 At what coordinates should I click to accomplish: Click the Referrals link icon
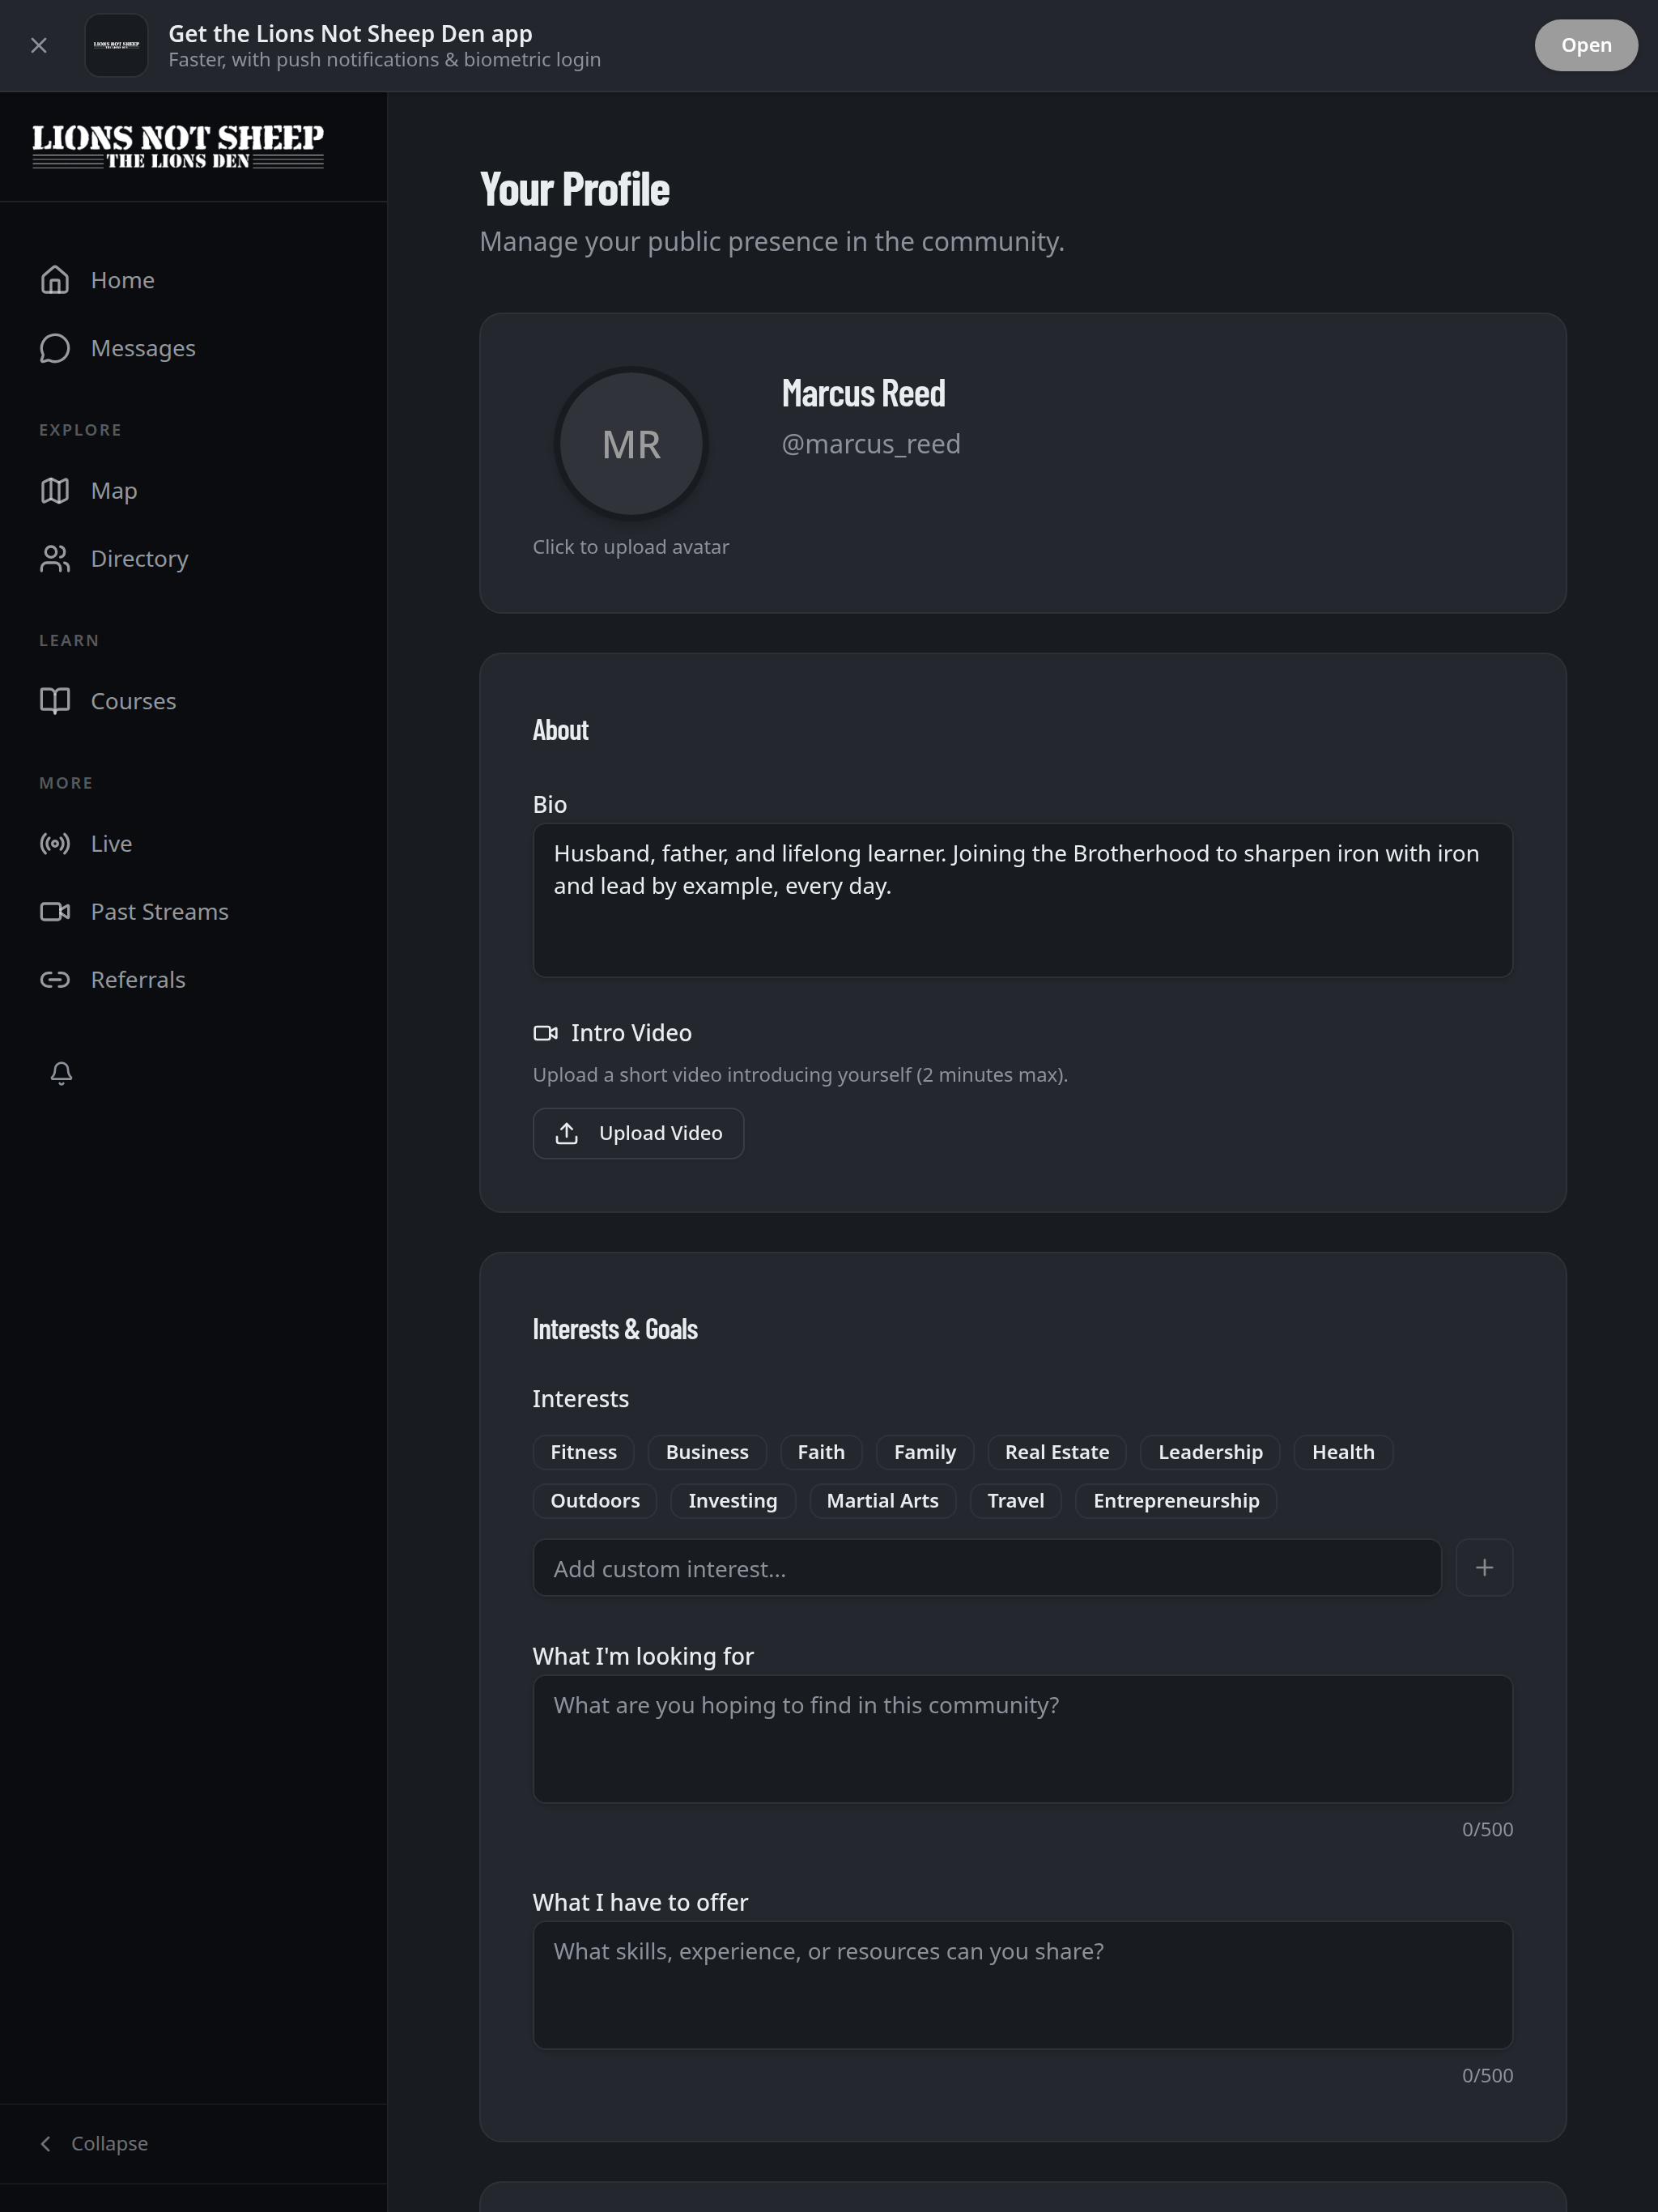(55, 980)
